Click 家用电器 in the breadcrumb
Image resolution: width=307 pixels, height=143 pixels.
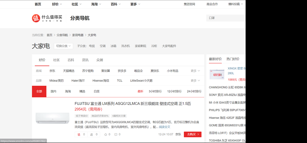click(x=78, y=35)
